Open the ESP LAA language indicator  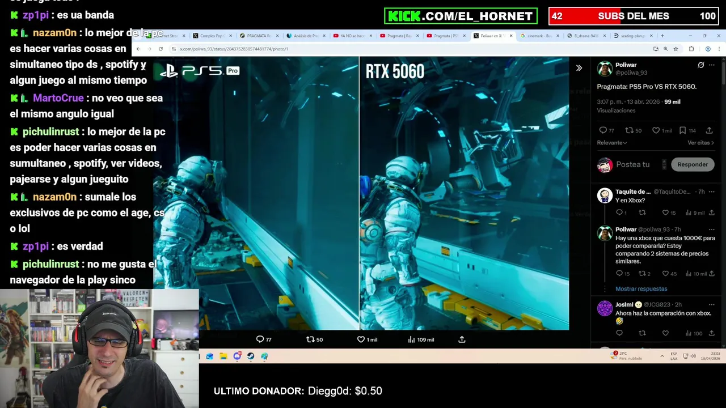[674, 356]
